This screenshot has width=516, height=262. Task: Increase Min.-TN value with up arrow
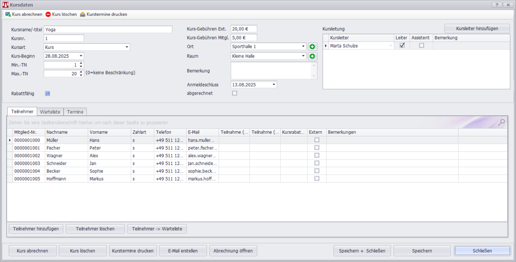coord(81,63)
